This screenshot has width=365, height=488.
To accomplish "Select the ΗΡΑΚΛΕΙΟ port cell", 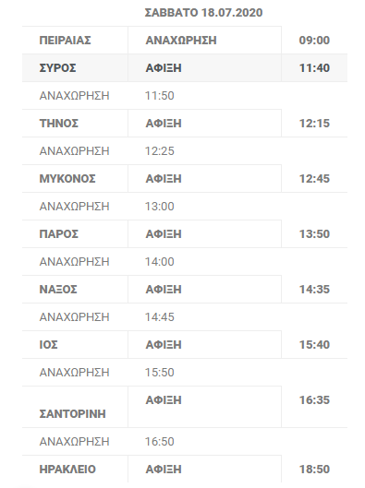I will (75, 470).
